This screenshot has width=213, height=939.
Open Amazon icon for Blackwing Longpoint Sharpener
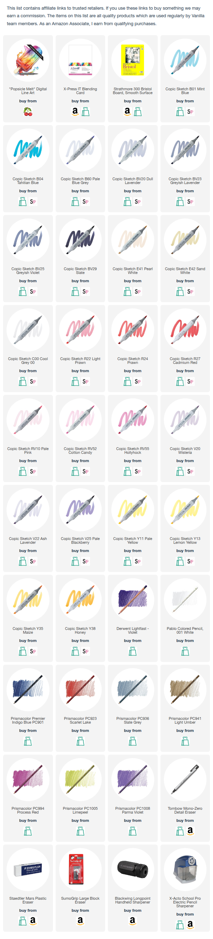point(133,921)
